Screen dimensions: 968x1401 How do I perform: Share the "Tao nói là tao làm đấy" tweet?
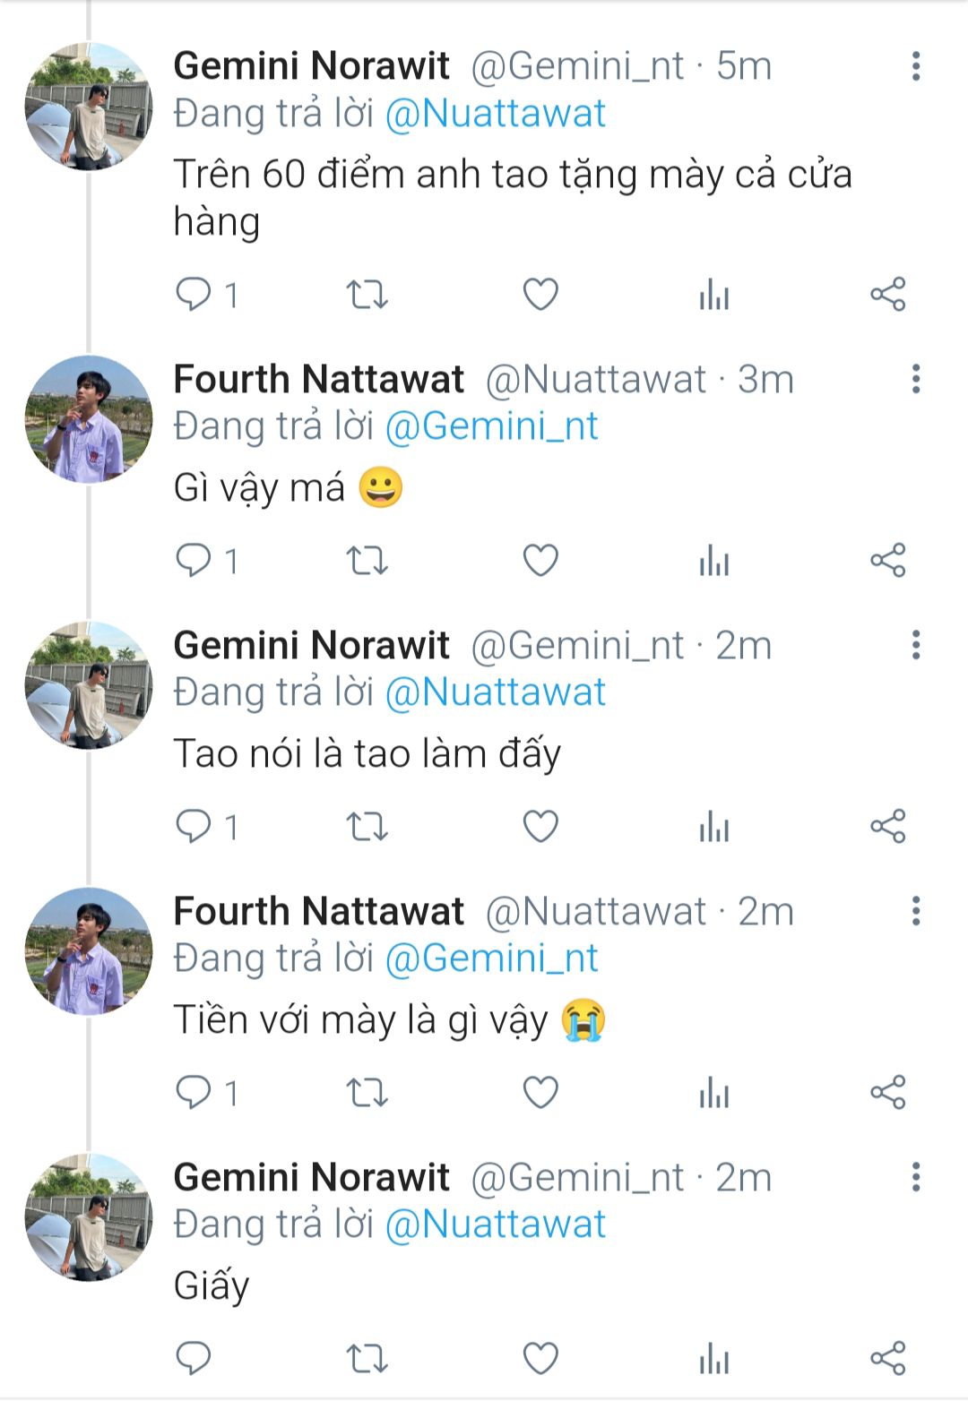(x=888, y=826)
